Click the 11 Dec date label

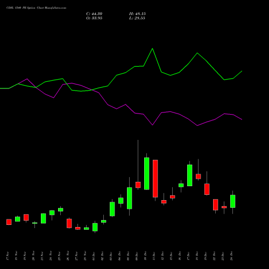click(154, 256)
